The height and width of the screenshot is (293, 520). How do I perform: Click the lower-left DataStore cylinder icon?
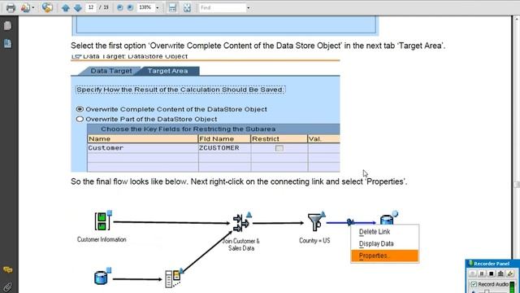click(x=102, y=277)
